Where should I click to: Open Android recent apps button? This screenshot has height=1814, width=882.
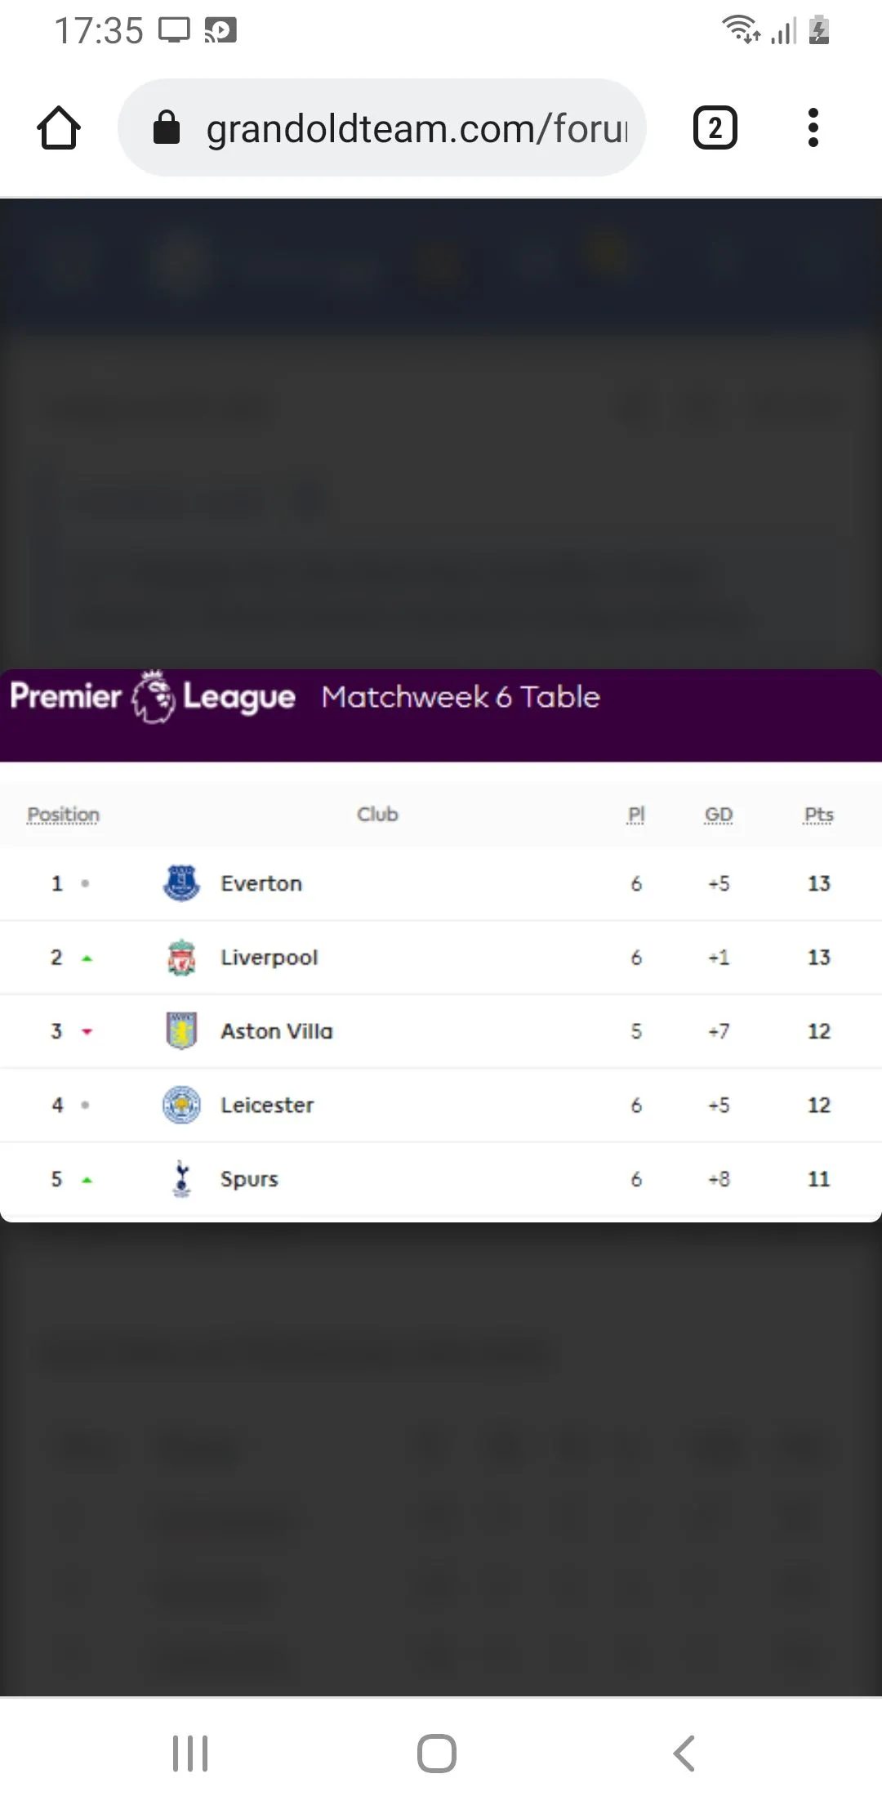pos(190,1754)
